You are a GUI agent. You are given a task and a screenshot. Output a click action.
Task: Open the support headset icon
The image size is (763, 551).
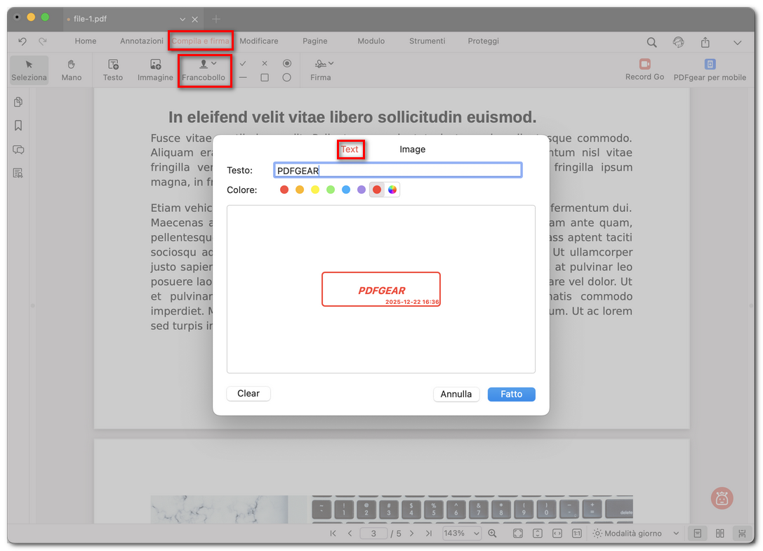point(678,42)
